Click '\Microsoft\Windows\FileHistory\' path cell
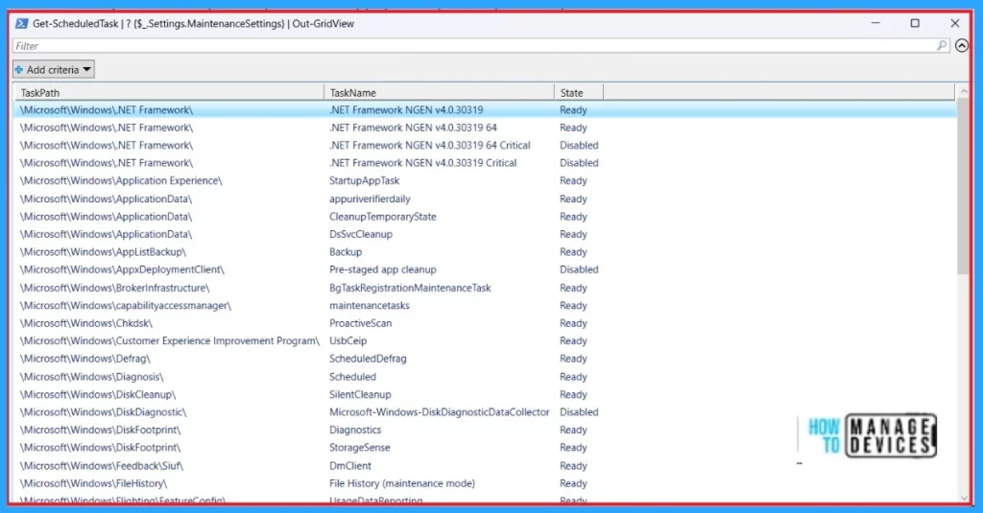Image resolution: width=983 pixels, height=513 pixels. (x=93, y=483)
